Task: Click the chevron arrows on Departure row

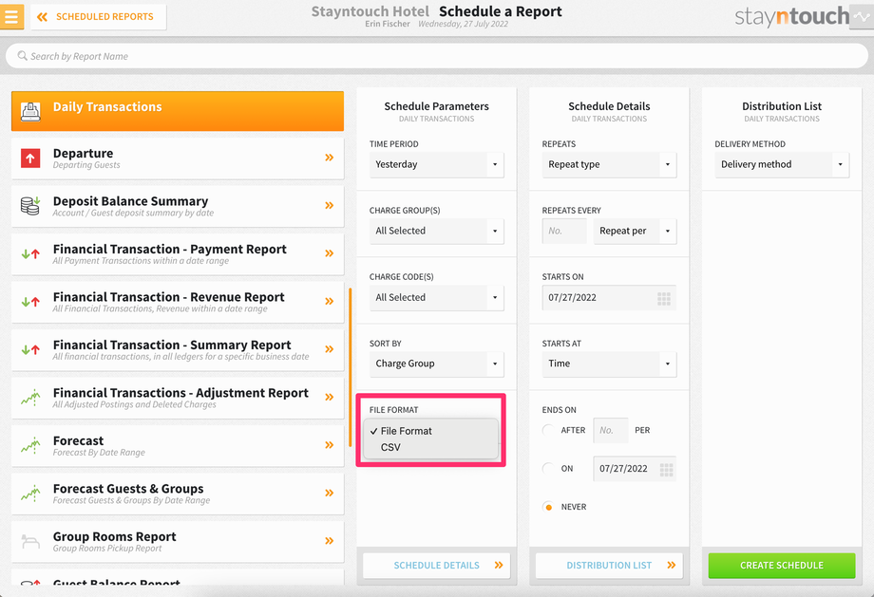Action: [330, 158]
